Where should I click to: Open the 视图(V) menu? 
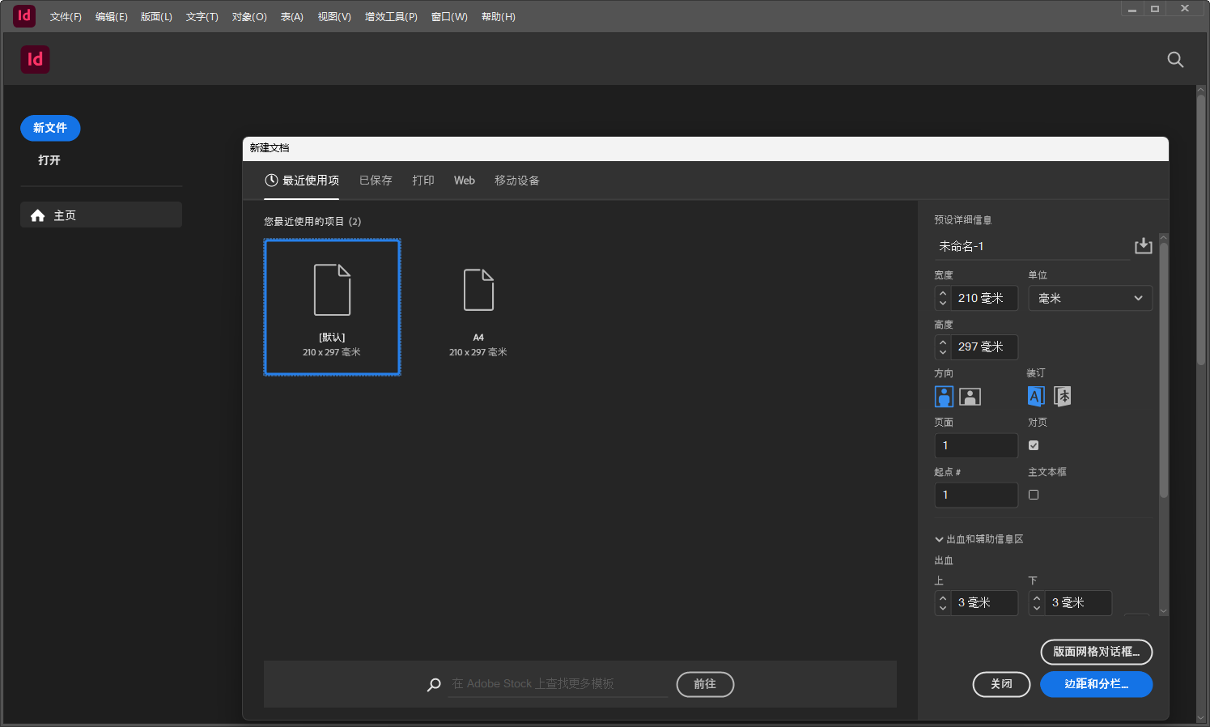click(x=334, y=17)
